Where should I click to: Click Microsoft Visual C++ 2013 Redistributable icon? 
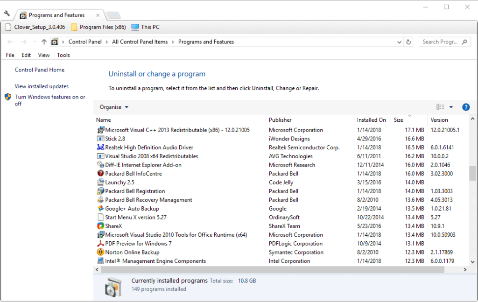(x=101, y=130)
